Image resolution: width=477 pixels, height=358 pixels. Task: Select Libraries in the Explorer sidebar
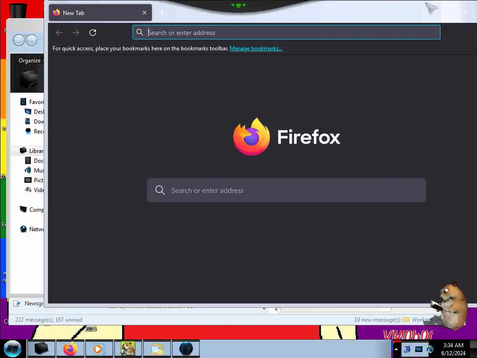pos(32,151)
